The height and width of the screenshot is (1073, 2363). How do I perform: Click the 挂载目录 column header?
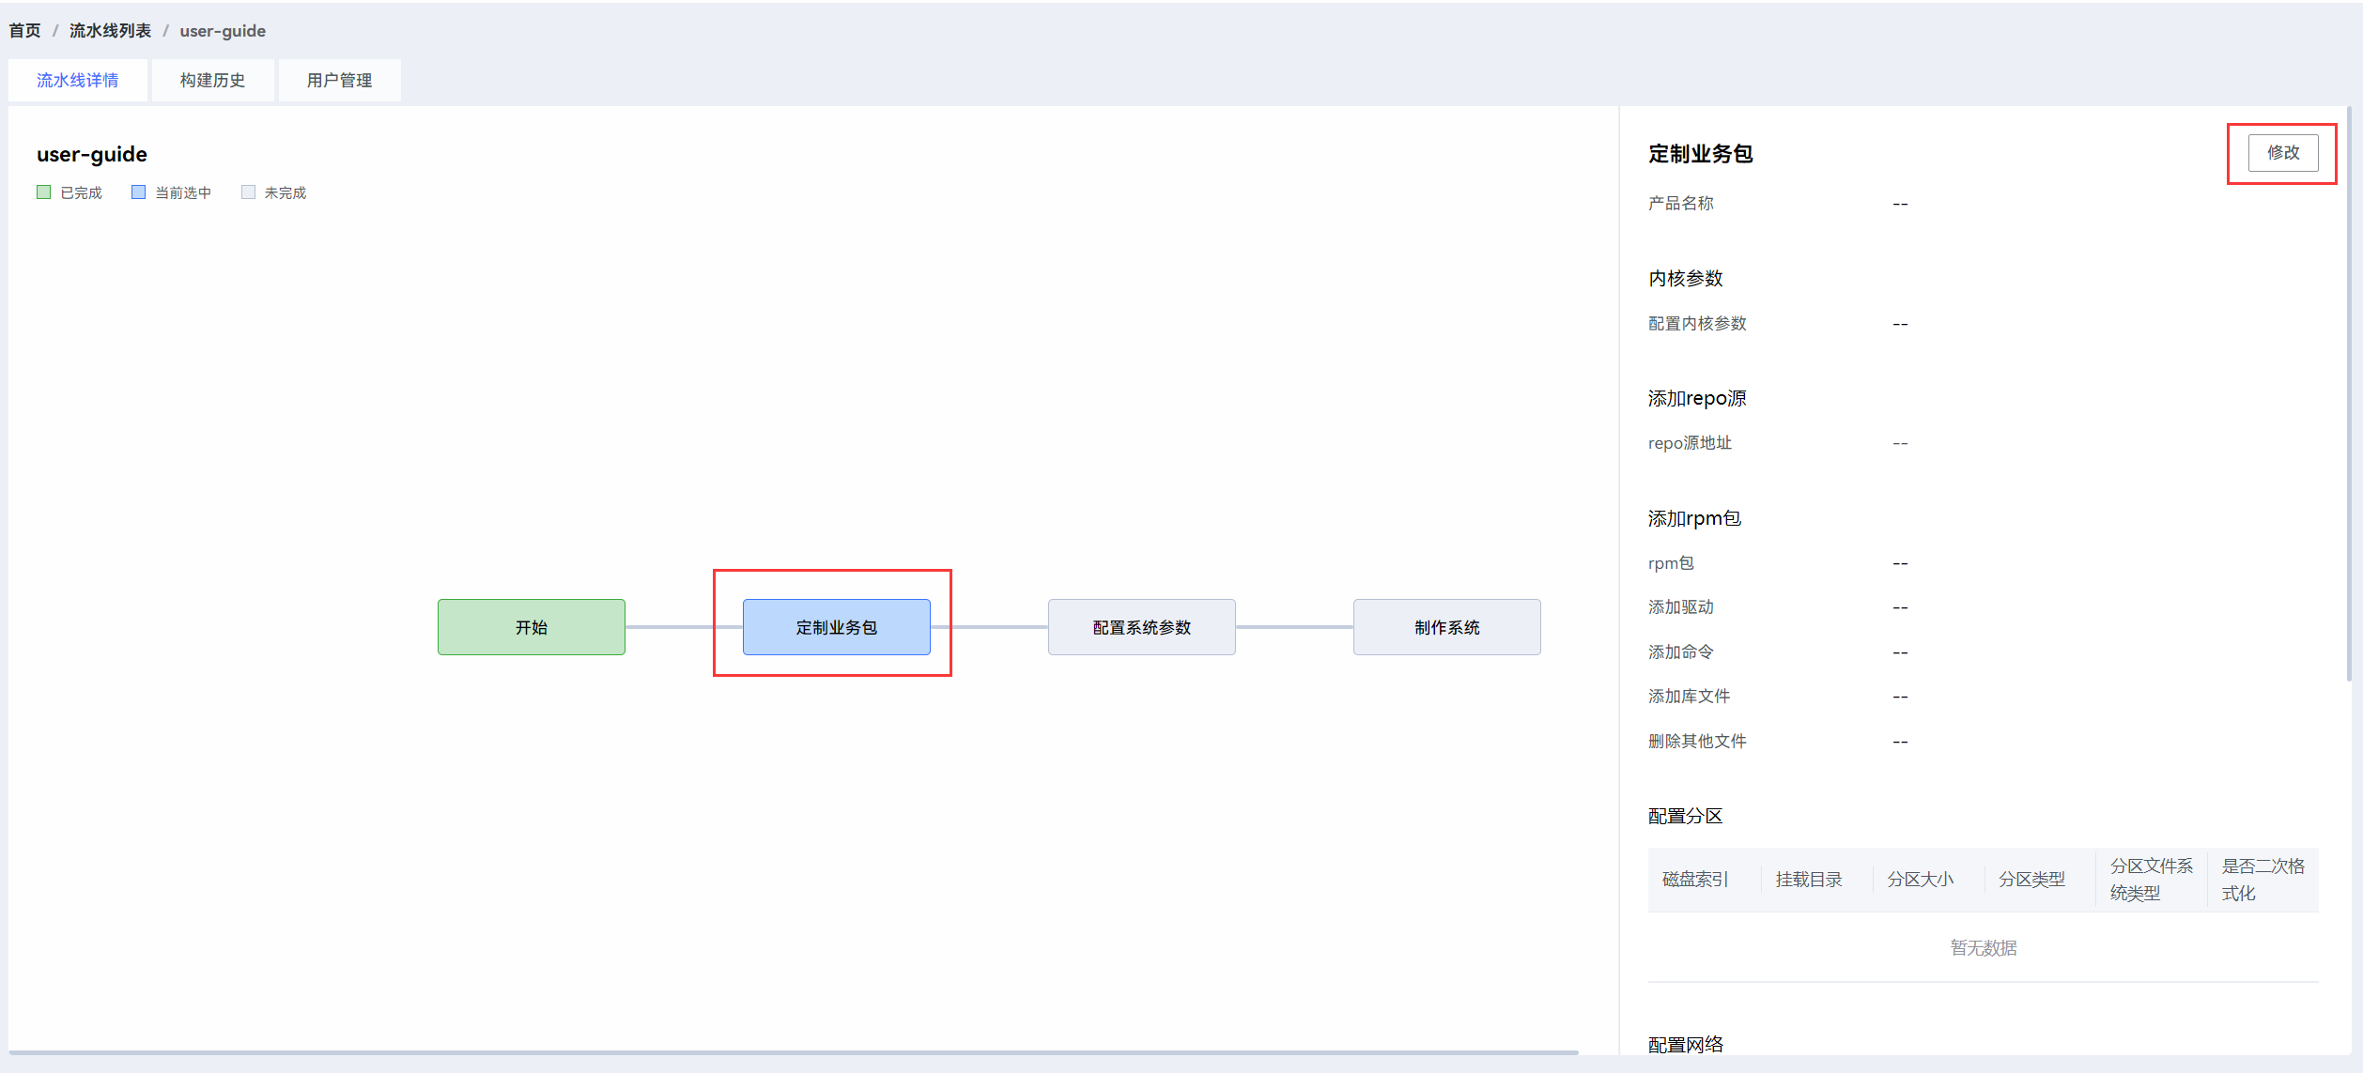point(1808,880)
